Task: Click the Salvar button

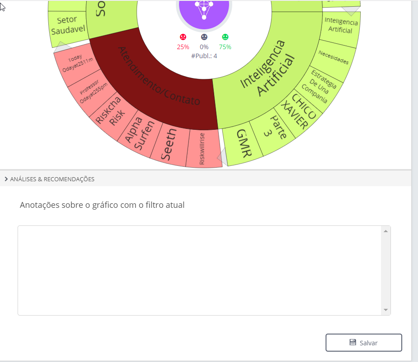Action: (x=363, y=343)
